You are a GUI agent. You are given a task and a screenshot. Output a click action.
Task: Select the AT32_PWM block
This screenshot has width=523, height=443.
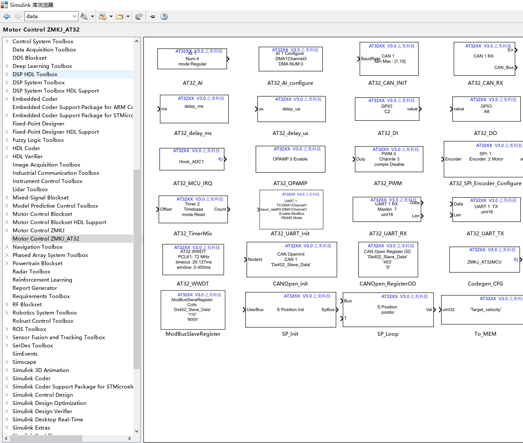389,159
